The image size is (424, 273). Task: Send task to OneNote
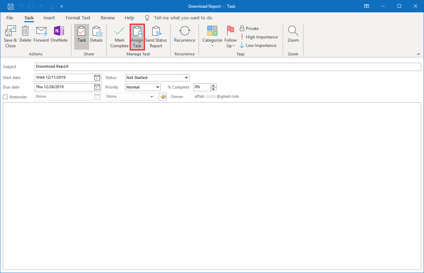[x=59, y=34]
